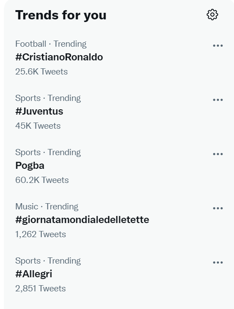The image size is (234, 309).
Task: Open the #giornatamondialedelletette hashtag
Action: tap(82, 220)
